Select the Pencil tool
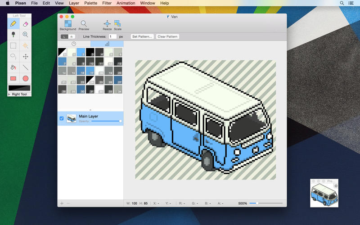 point(13,23)
